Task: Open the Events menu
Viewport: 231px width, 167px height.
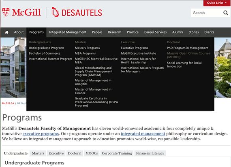Action: [209, 32]
